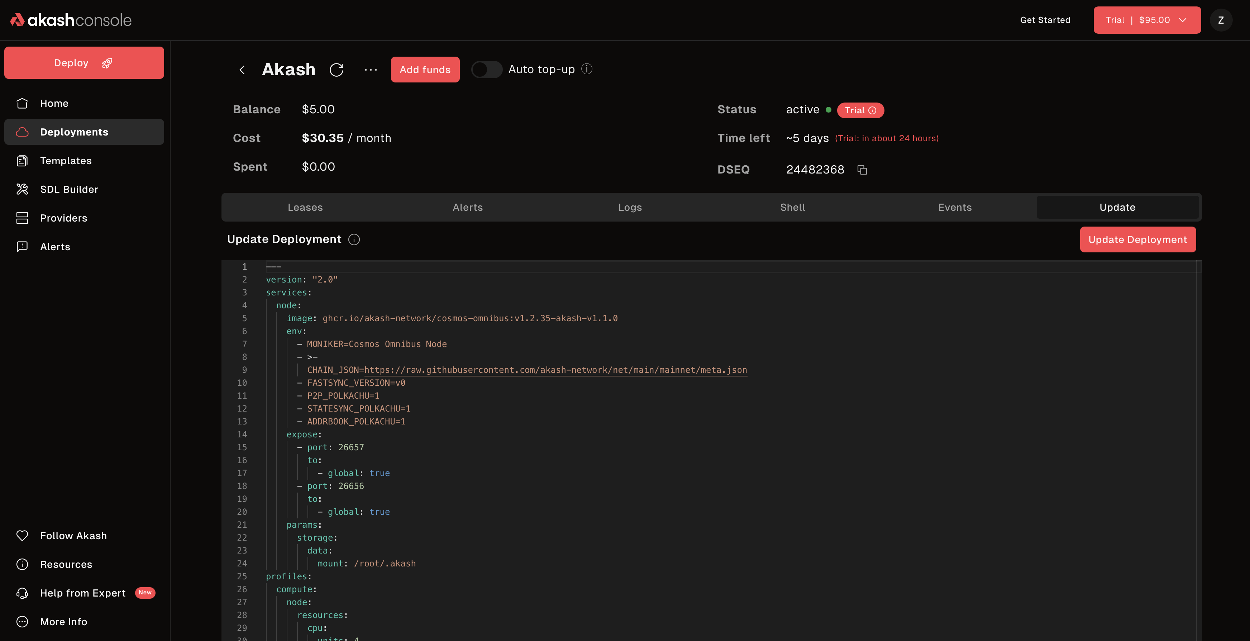Viewport: 1250px width, 641px height.
Task: Open the Events tab
Action: (x=954, y=207)
